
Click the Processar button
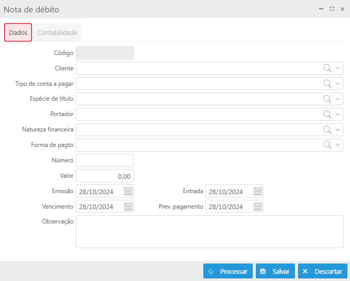[228, 271]
